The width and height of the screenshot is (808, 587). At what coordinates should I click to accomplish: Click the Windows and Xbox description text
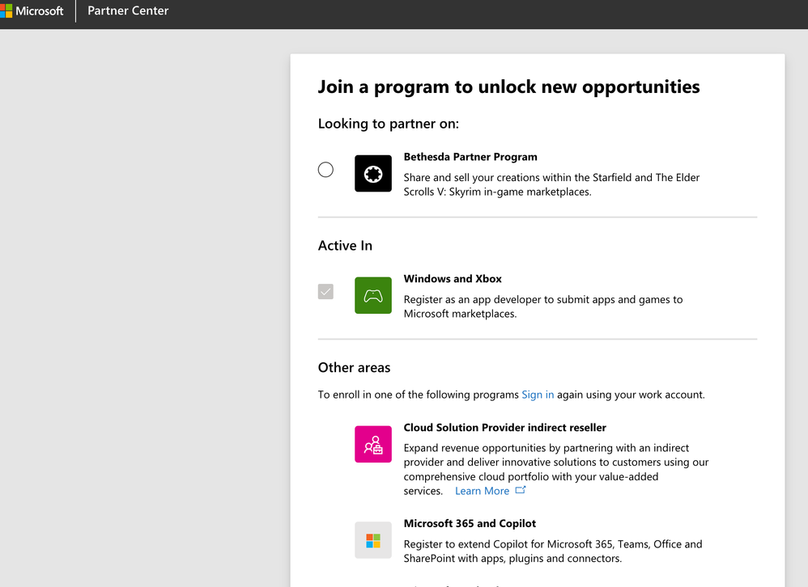click(x=542, y=306)
